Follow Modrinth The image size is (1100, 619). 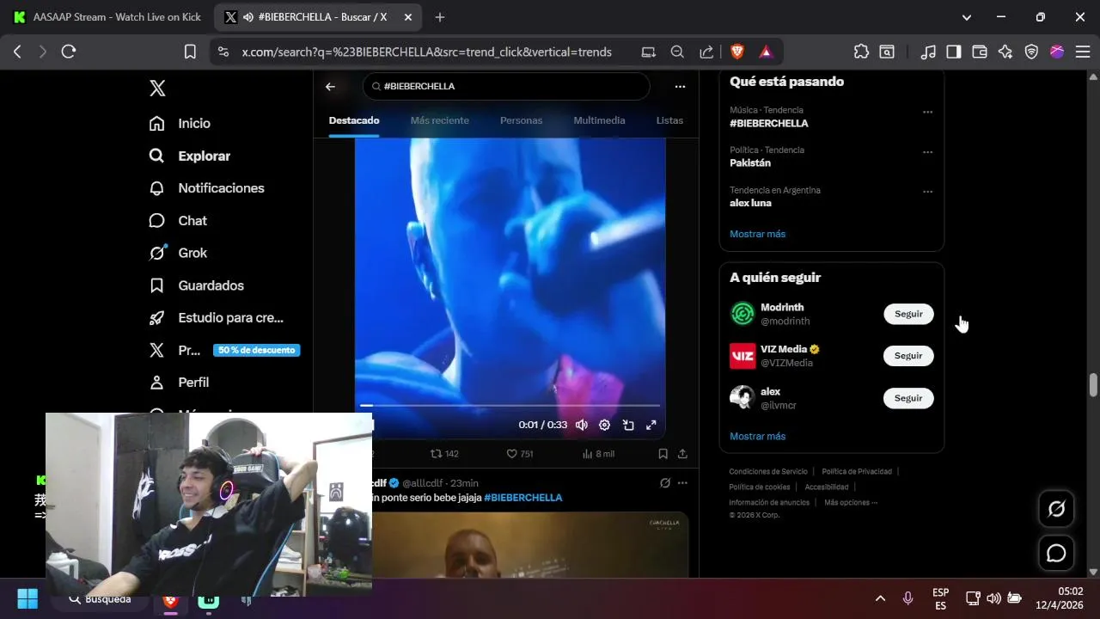(908, 314)
